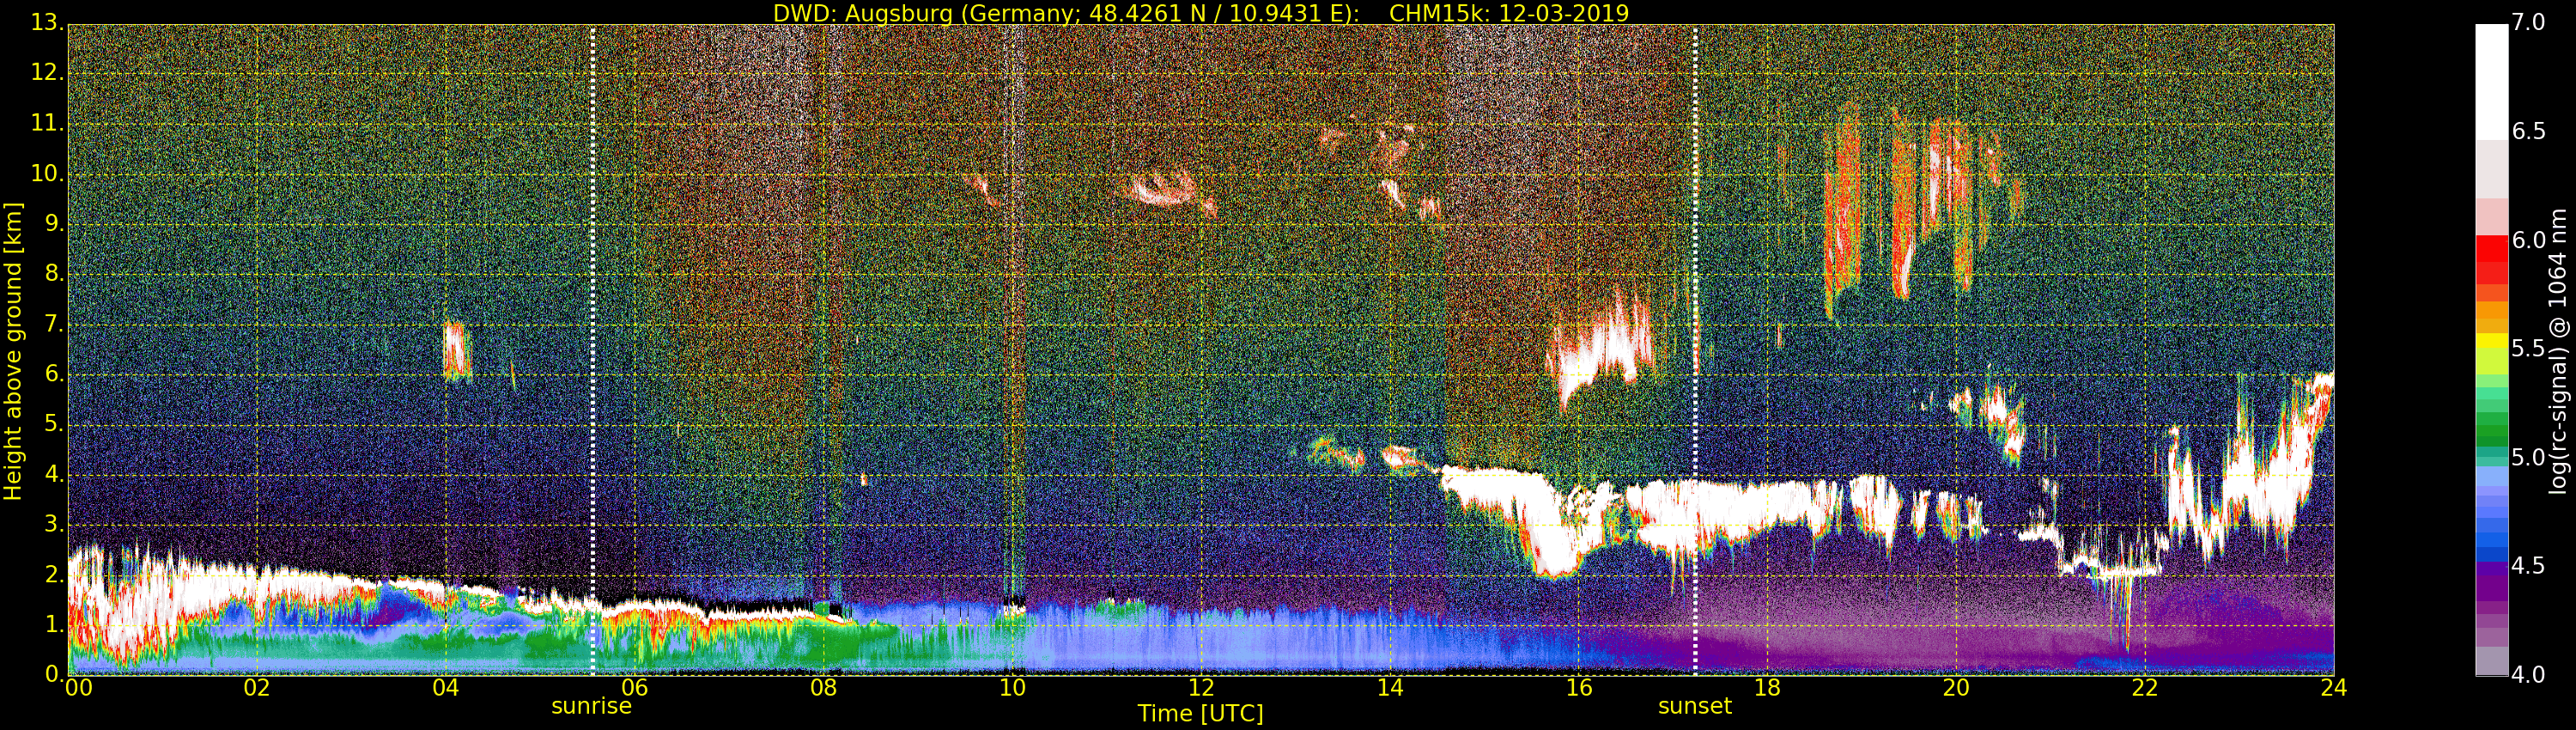Click the x-axis tick label '12'
This screenshot has width=2576, height=730.
point(1201,688)
